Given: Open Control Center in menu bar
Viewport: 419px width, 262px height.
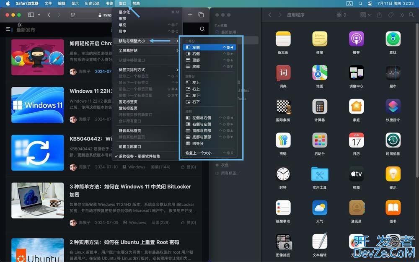Looking at the screenshot, I should tap(370, 3).
